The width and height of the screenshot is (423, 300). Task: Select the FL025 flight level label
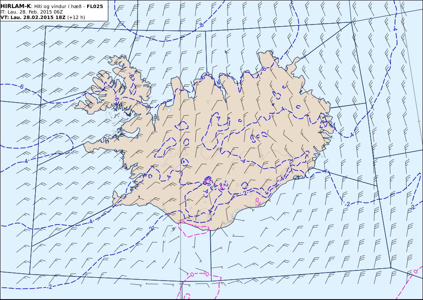(x=95, y=6)
